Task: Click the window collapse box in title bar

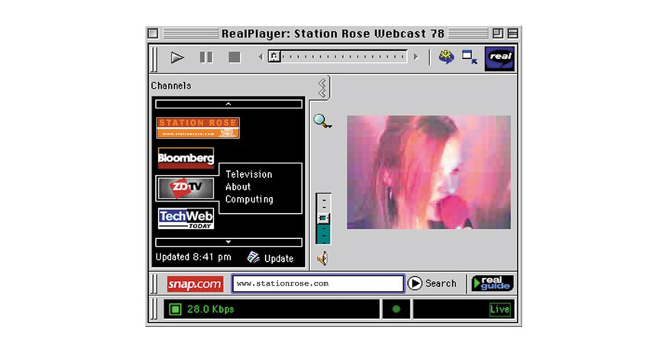Action: 513,33
